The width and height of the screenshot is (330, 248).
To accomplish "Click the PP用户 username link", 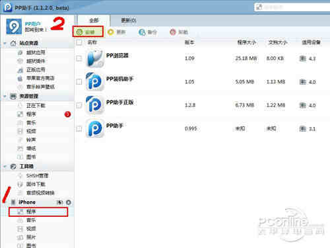I will 33,24.
